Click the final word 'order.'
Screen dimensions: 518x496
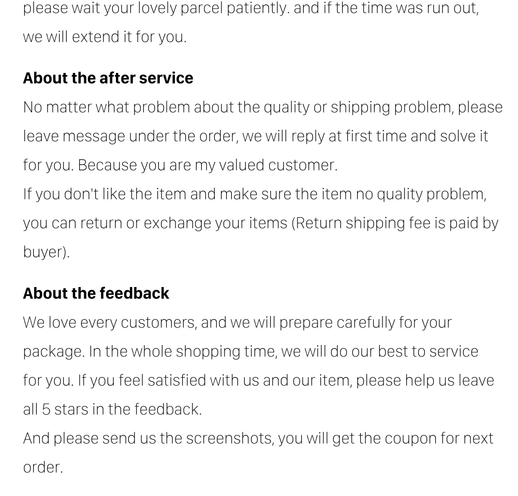(x=43, y=468)
